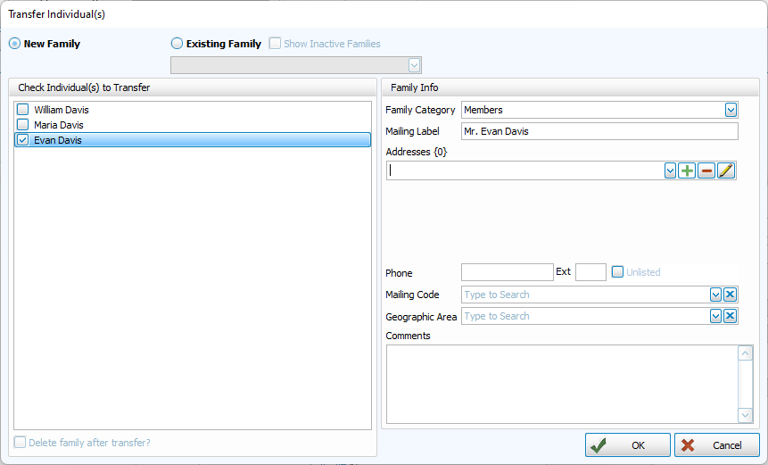
Task: Click inside the Comments text area
Action: (x=562, y=384)
